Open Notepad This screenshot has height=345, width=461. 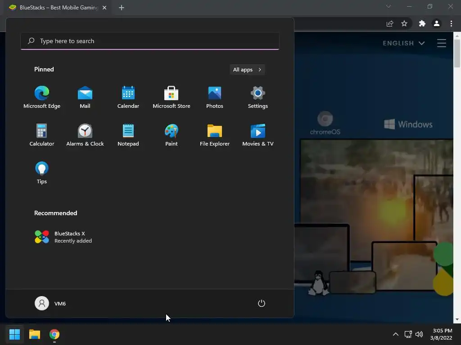[128, 135]
